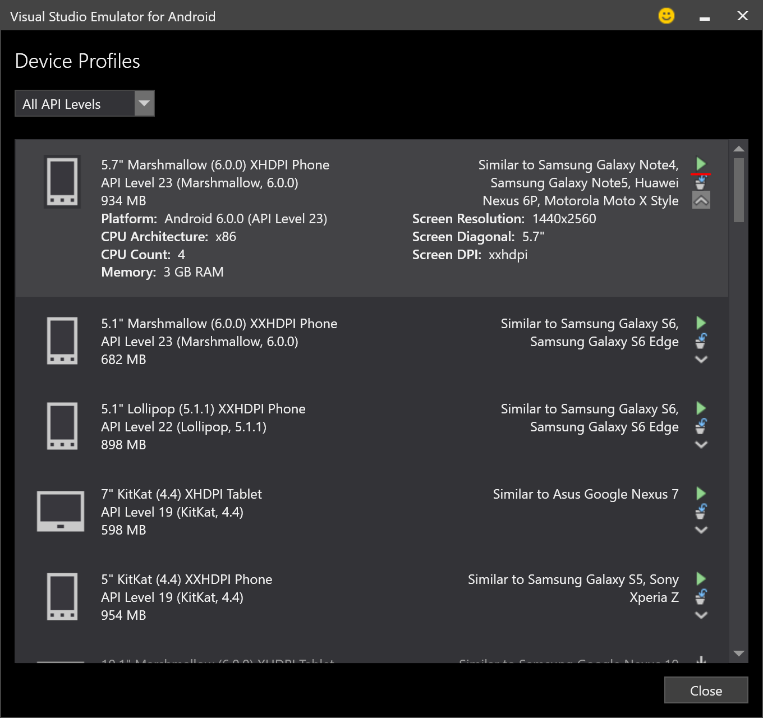Collapse details of 5.7" Marshmallow XHDPI Phone
This screenshot has width=763, height=718.
point(701,200)
